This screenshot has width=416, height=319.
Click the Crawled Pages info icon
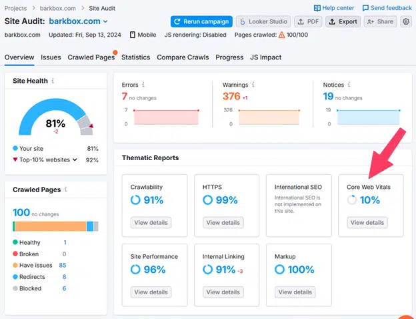tap(65, 190)
